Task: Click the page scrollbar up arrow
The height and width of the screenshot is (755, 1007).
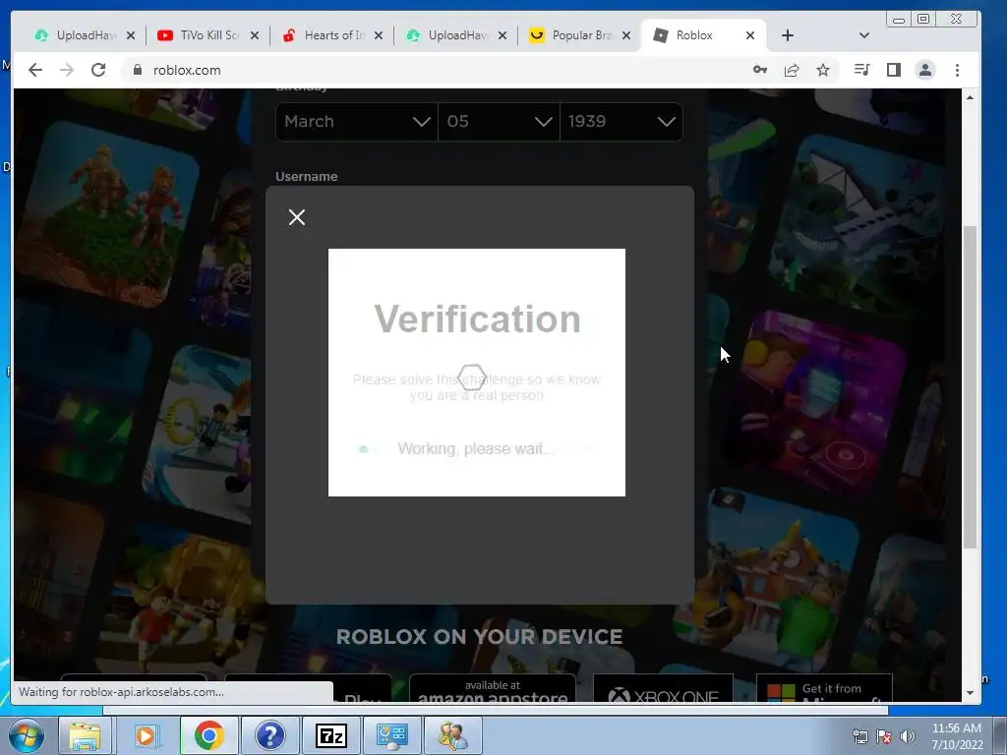Action: click(970, 97)
